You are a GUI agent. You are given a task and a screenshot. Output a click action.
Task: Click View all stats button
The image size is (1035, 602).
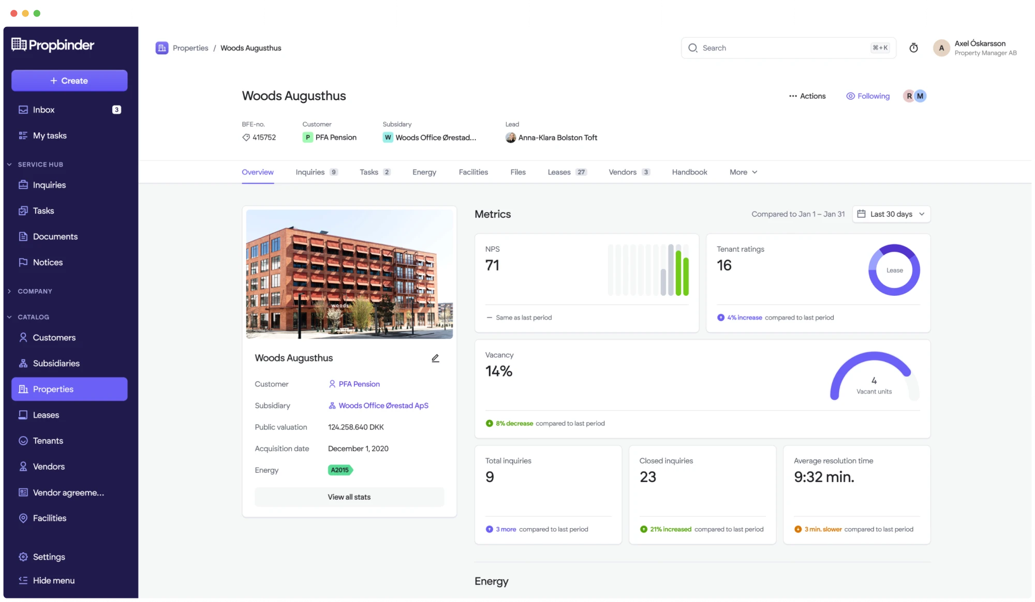click(x=349, y=496)
